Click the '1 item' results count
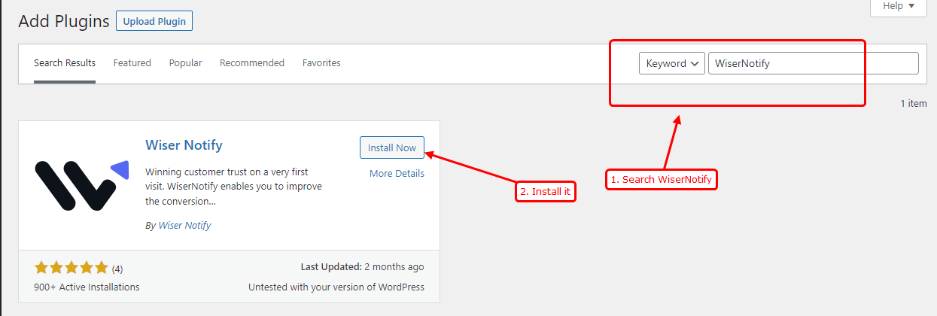Viewport: 937px width, 316px height. (914, 104)
